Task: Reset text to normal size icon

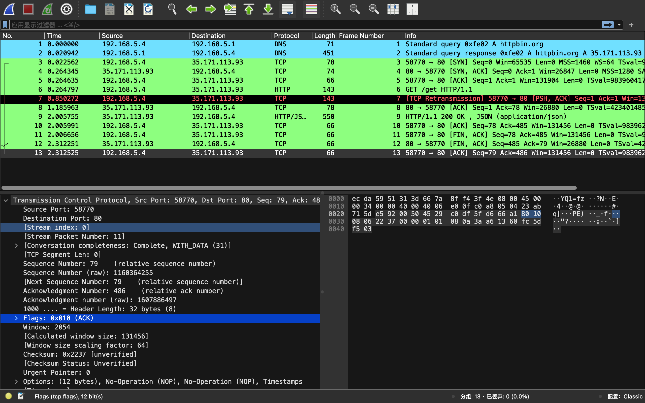Action: tap(374, 9)
